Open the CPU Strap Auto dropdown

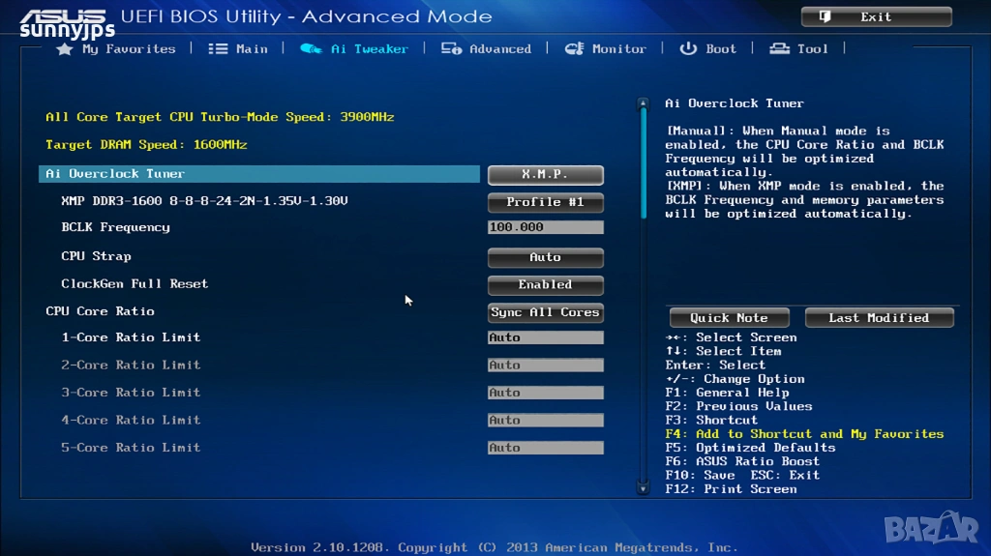point(545,257)
